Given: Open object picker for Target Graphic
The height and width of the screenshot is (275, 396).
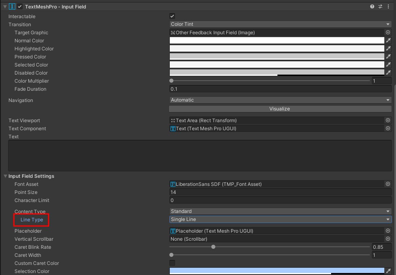Looking at the screenshot, I should pyautogui.click(x=388, y=32).
